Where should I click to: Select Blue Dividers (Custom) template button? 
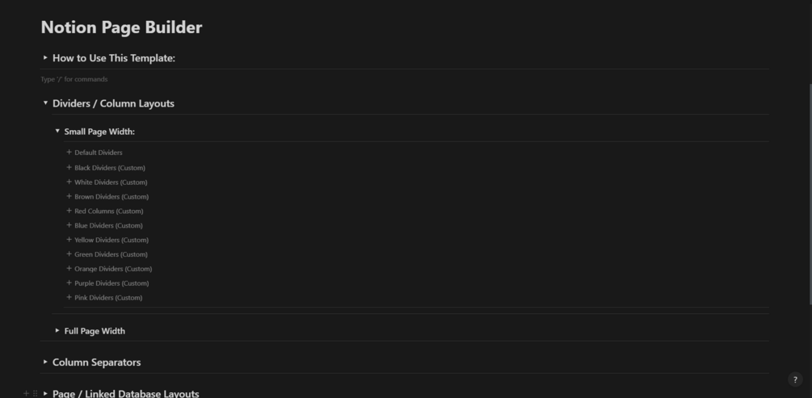108,226
